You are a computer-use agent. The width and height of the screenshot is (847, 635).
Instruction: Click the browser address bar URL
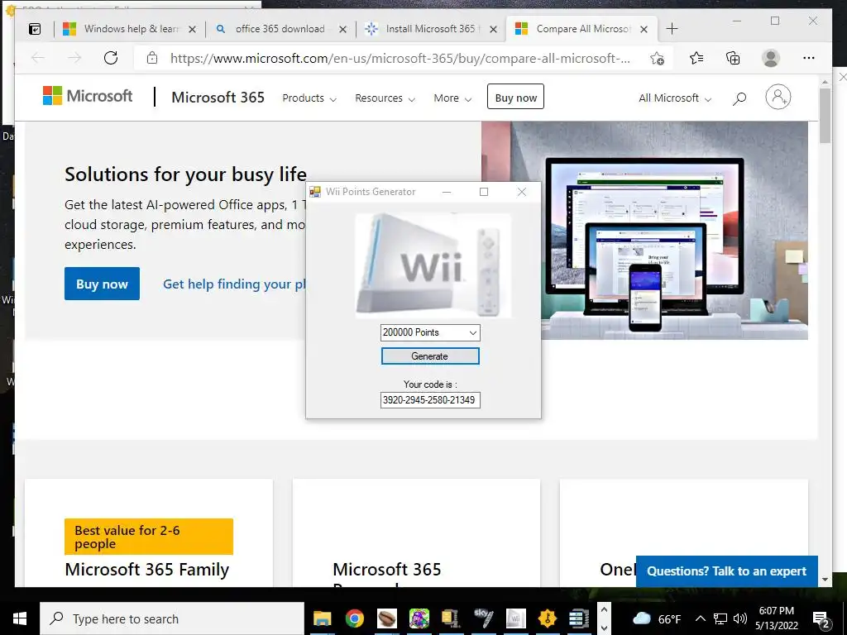[x=400, y=59]
